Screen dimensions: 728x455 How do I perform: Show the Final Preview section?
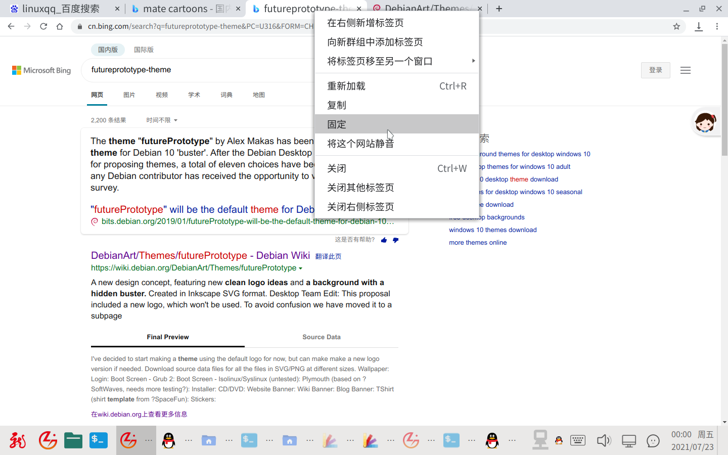(x=168, y=337)
